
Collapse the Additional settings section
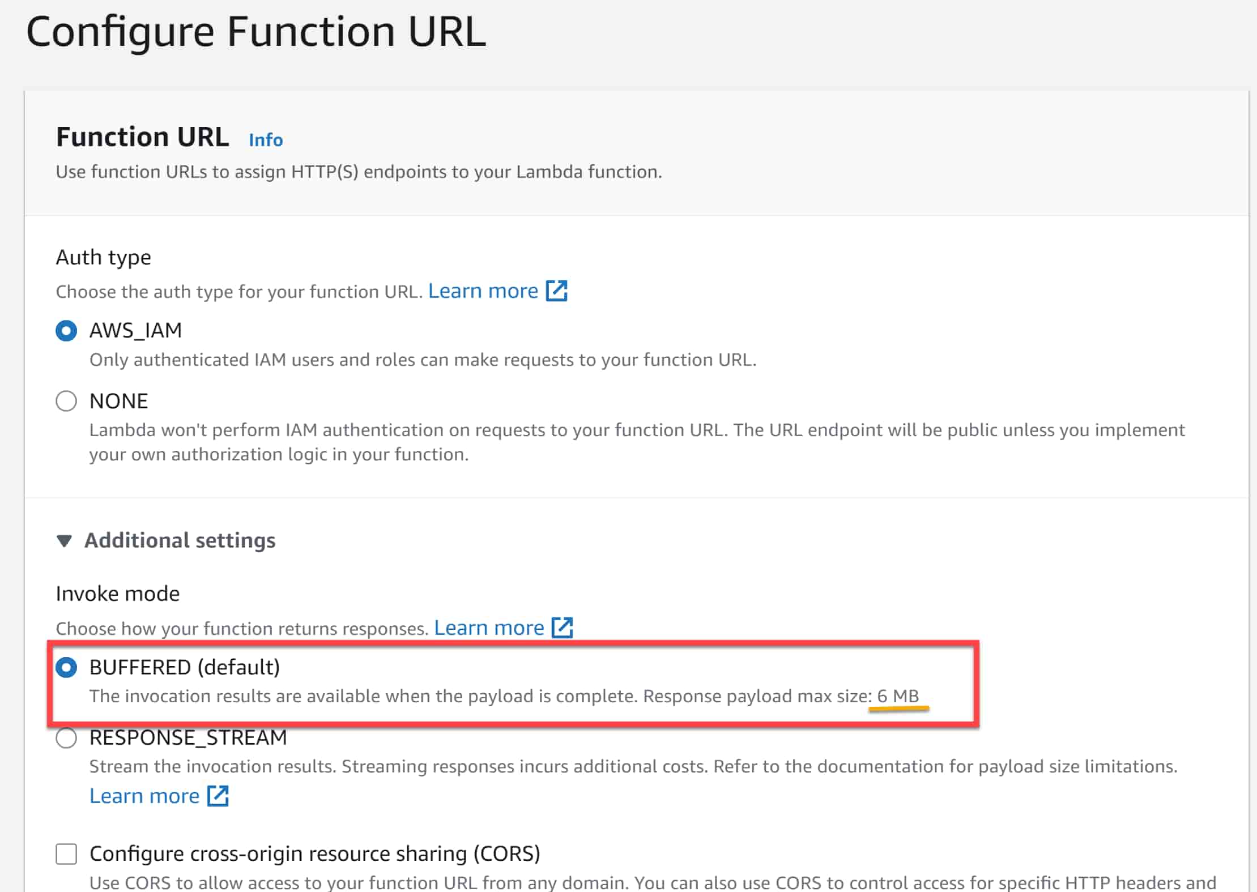click(179, 540)
